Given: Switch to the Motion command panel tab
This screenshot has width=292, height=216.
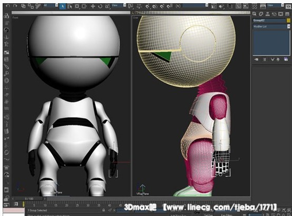Looking at the screenshot, I should [x=274, y=14].
